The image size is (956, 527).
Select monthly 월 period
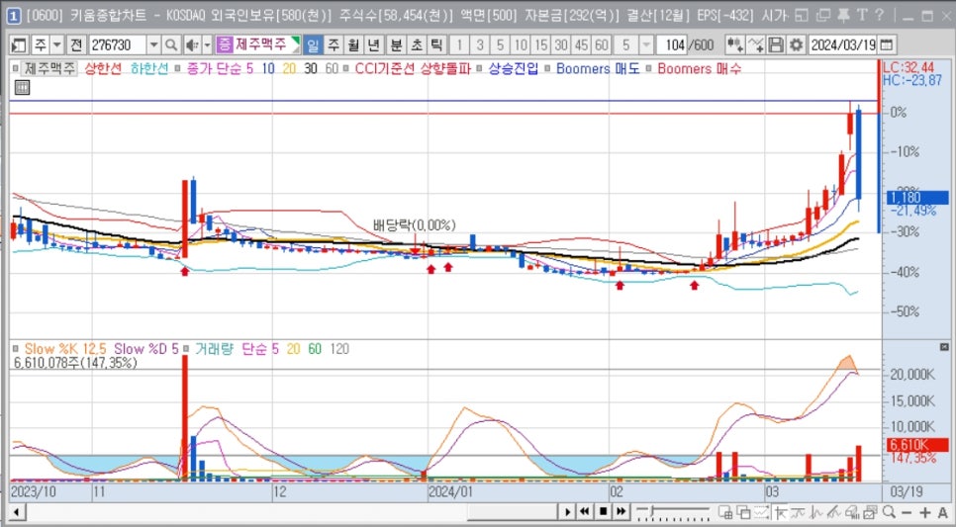tap(353, 44)
